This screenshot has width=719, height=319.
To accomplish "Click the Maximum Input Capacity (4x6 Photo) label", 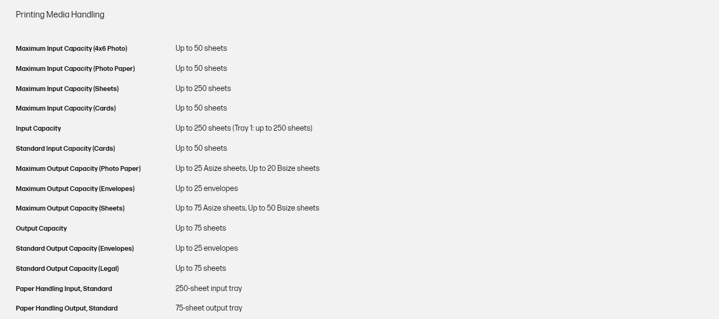I will (71, 49).
